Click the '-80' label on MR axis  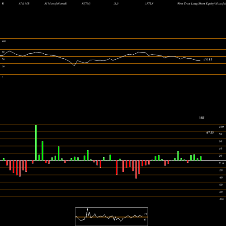tap(221, 192)
